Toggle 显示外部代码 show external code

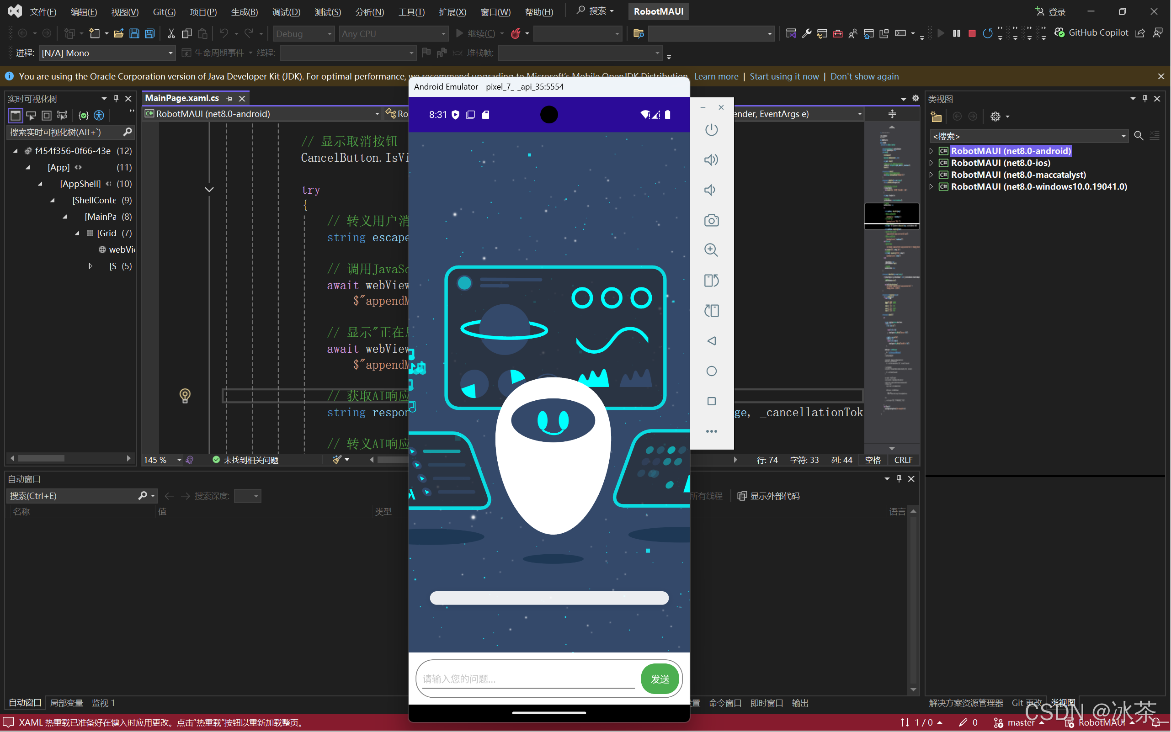[769, 496]
